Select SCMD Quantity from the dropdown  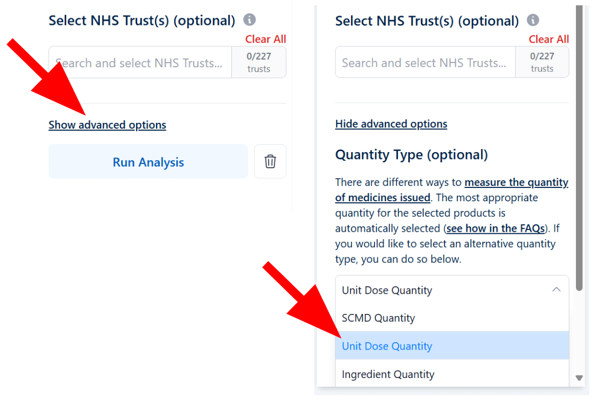pyautogui.click(x=379, y=318)
